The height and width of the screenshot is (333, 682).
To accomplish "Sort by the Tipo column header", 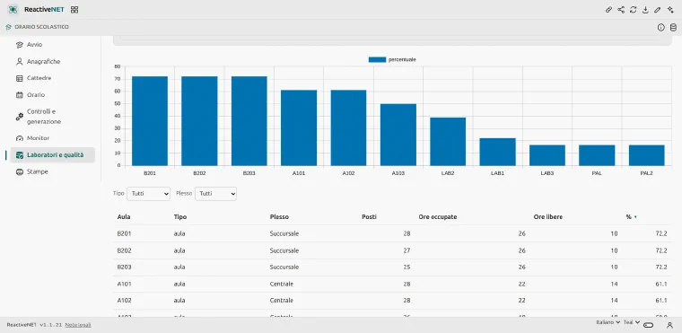I will point(180,217).
